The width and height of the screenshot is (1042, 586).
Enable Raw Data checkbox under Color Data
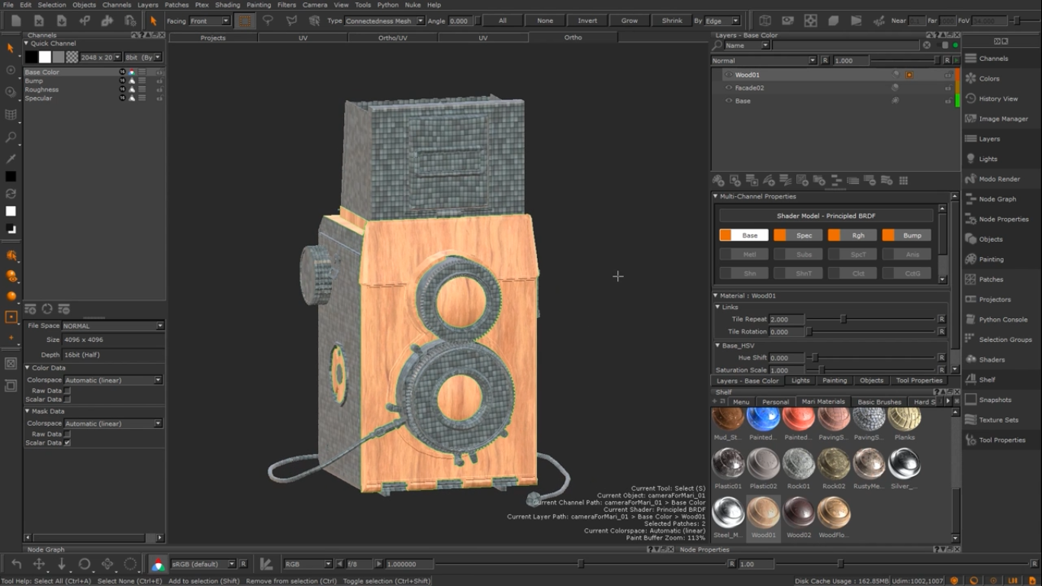(x=67, y=391)
